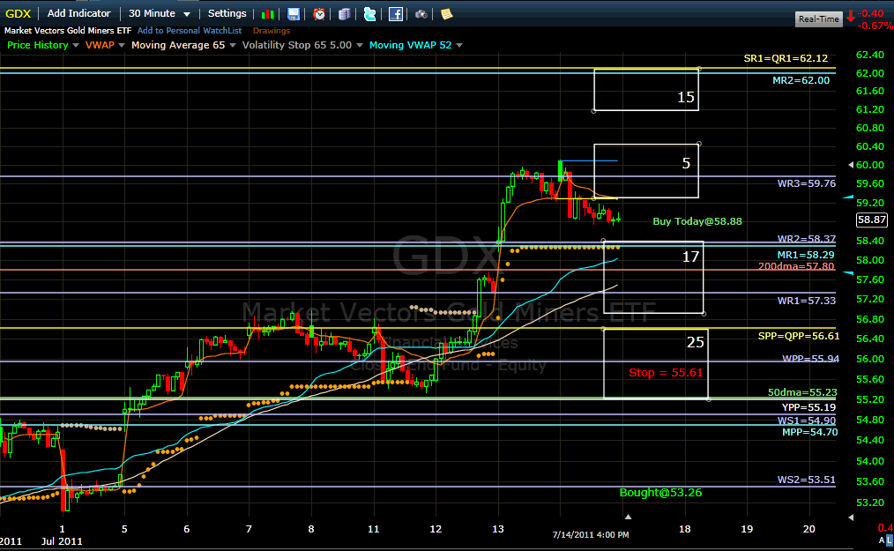This screenshot has width=894, height=551.
Task: Open the yellow sticky note icon
Action: pyautogui.click(x=446, y=14)
